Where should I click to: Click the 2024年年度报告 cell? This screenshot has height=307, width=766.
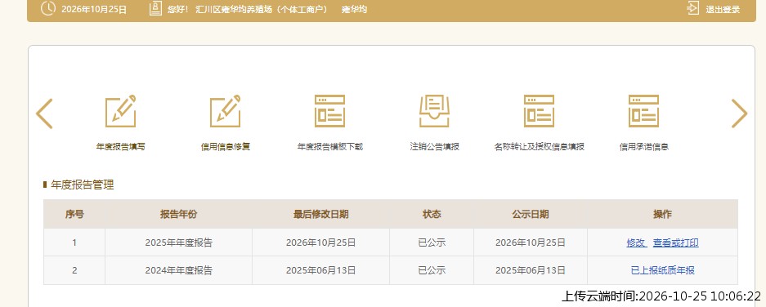179,270
